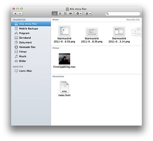Image resolution: width=153 pixels, height=141 pixels.
Task: Click Visa alla (15) link
Action: coord(133,20)
